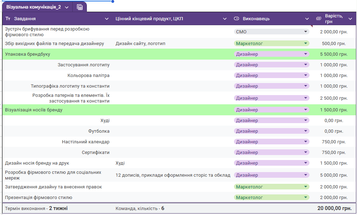Open Маркетолог dropdown for Затвердження дизайну row
Viewport: 357px width, 215px height.
pyautogui.click(x=272, y=187)
